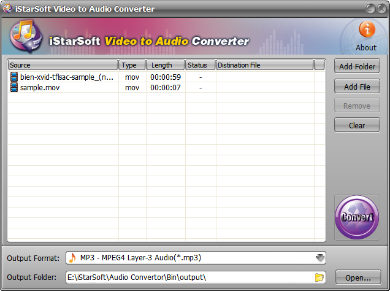
Task: Browse output folder via yellow folder icon
Action: pos(319,277)
